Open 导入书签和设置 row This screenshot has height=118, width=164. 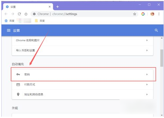(82, 50)
